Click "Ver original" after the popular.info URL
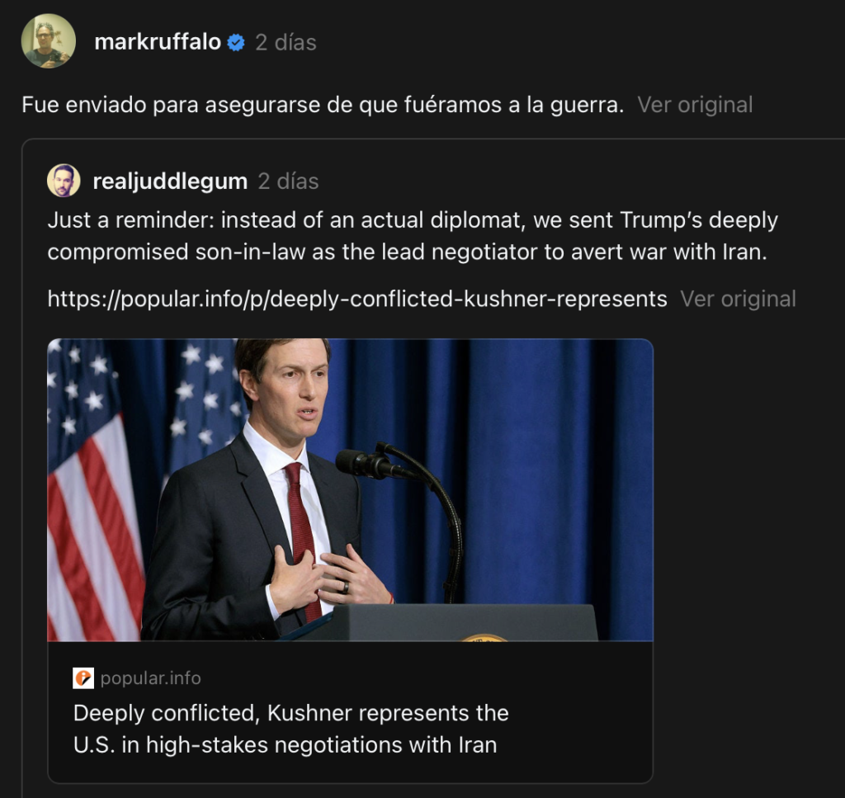Viewport: 845px width, 798px height. click(x=738, y=299)
